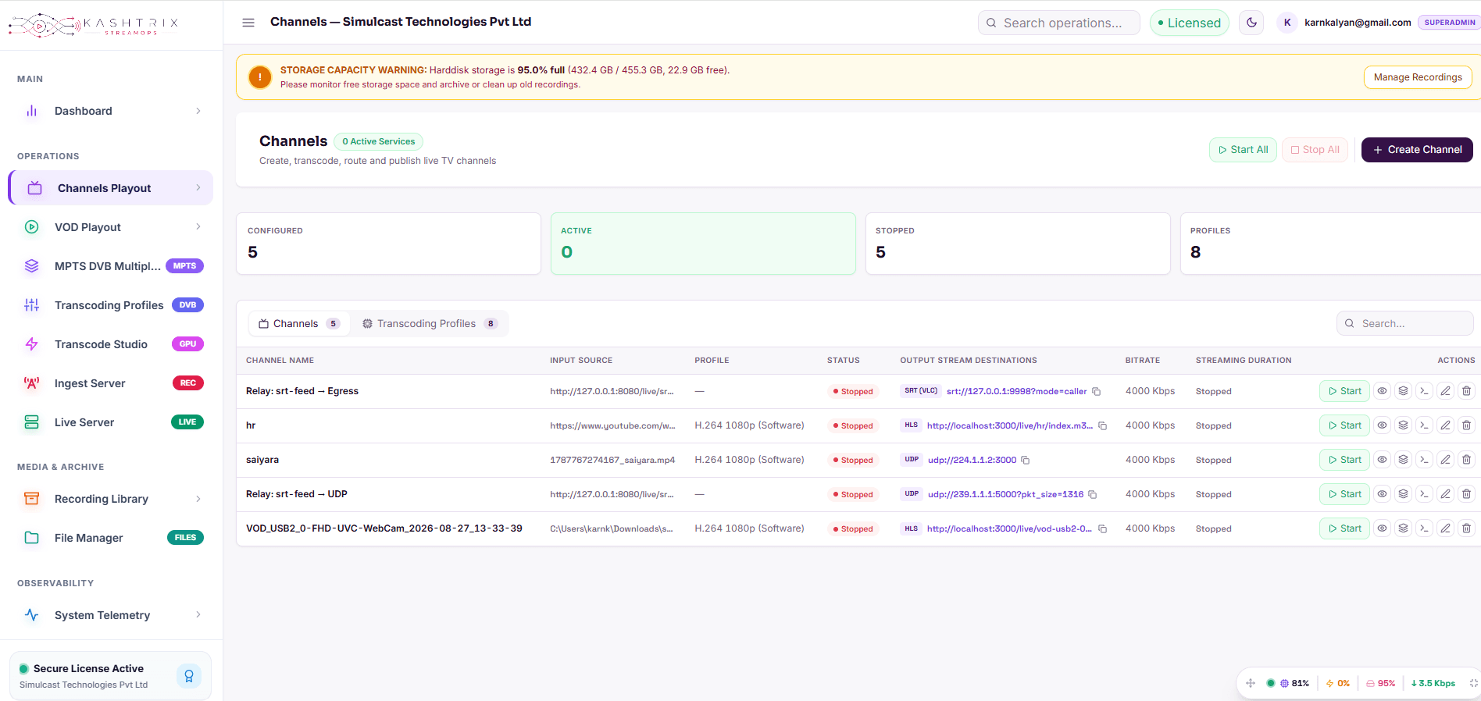
Task: Open the user avatar K menu
Action: pos(1287,23)
